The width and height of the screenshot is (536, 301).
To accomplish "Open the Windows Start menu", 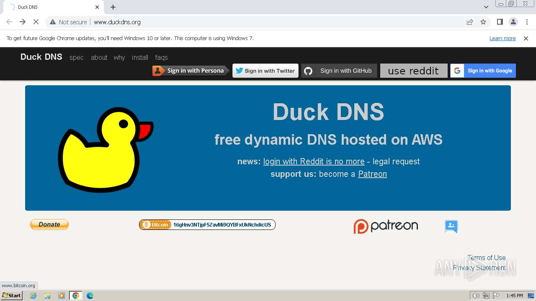I will [x=11, y=295].
